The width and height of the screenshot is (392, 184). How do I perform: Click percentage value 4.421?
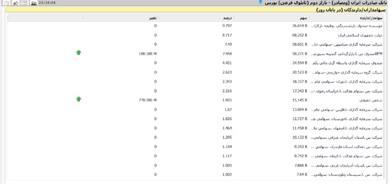pyautogui.click(x=227, y=63)
